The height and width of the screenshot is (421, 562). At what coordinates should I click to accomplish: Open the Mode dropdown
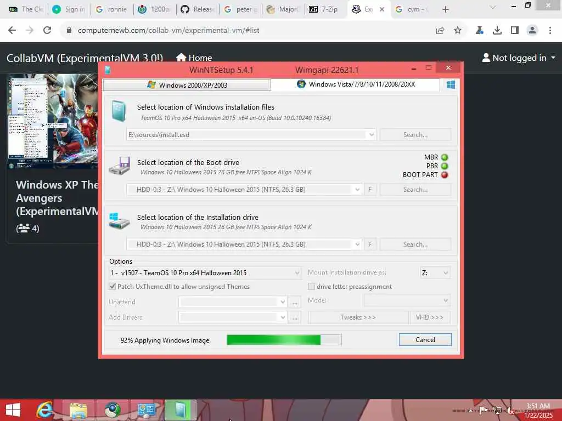[407, 300]
